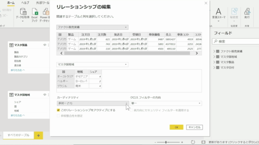Screen dimensions: 259x145
Task: Confirm with the OK button
Action: [x=176, y=127]
